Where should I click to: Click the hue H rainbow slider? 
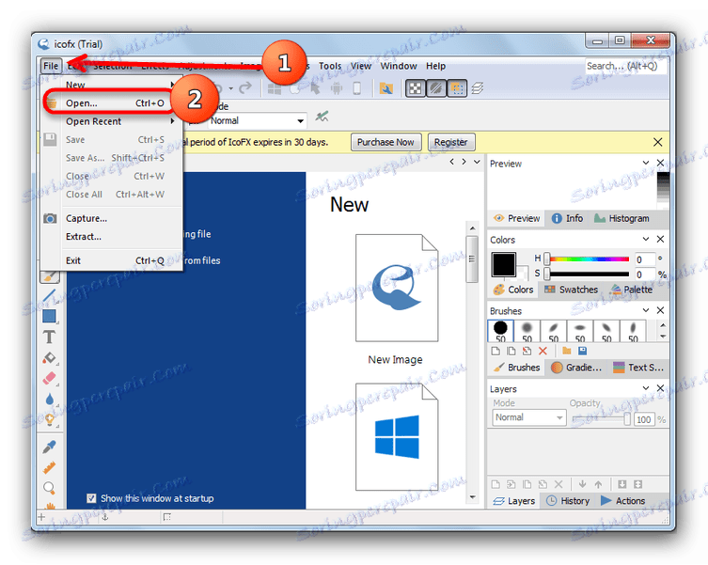(x=587, y=259)
